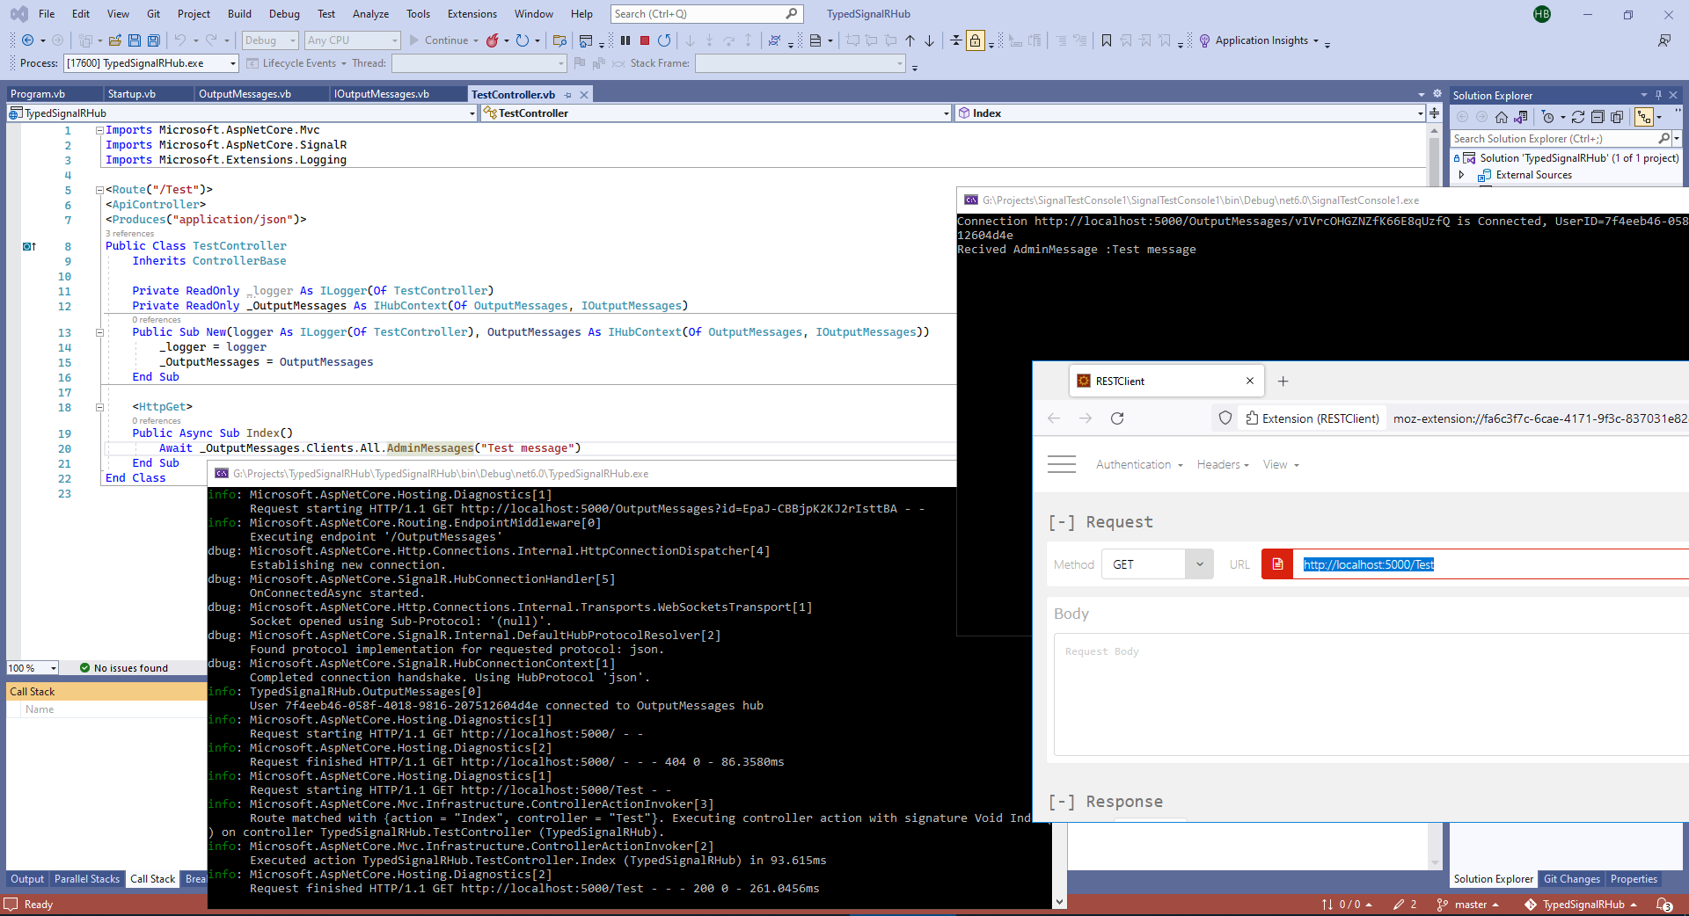Click the Application Insights lightbulb icon
1689x916 pixels.
click(1203, 40)
